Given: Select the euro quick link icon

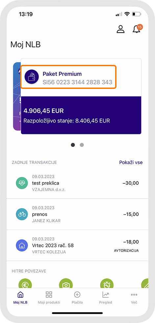Looking at the screenshot, I should [x=25, y=283].
